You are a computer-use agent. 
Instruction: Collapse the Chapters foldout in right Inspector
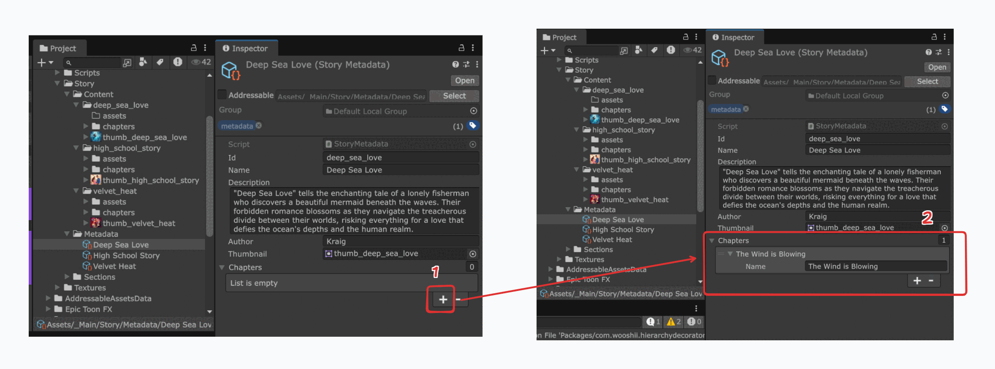[x=711, y=241]
